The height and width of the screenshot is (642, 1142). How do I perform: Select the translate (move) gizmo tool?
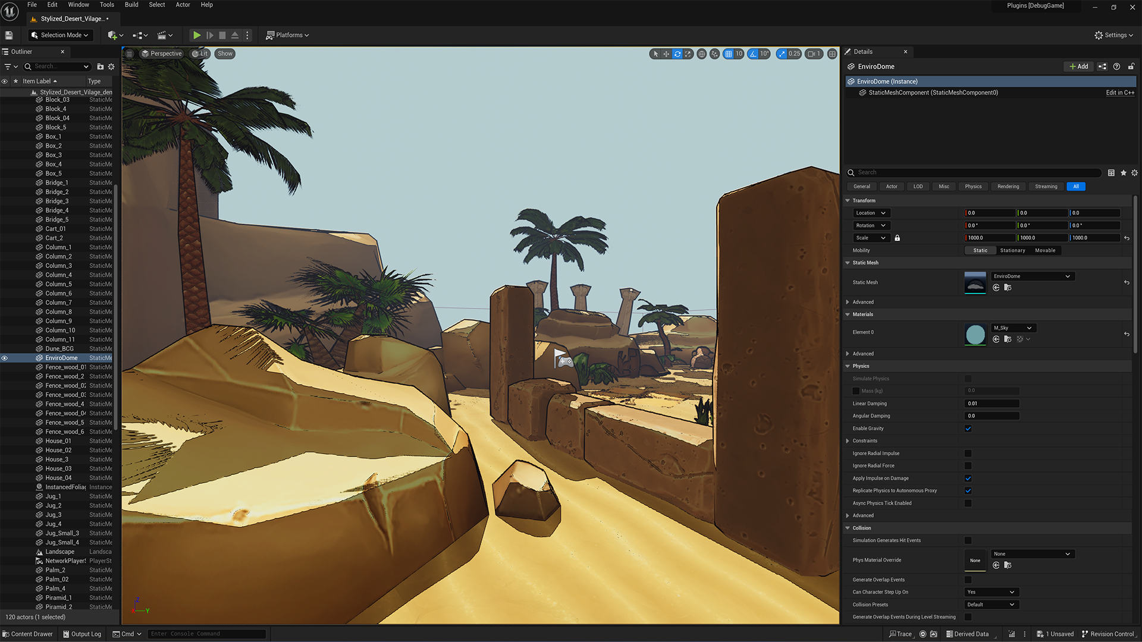666,53
